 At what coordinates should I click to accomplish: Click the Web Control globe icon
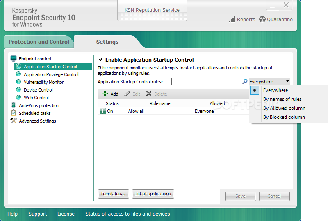(18, 97)
